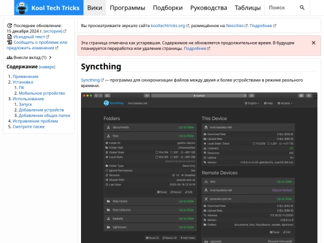
Task: Go to Использование section in contents
Action: (x=28, y=99)
